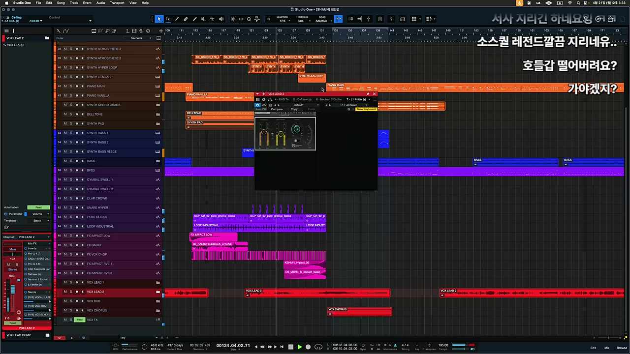Click the Record button in the transport
This screenshot has height=354, width=630.
(308, 347)
